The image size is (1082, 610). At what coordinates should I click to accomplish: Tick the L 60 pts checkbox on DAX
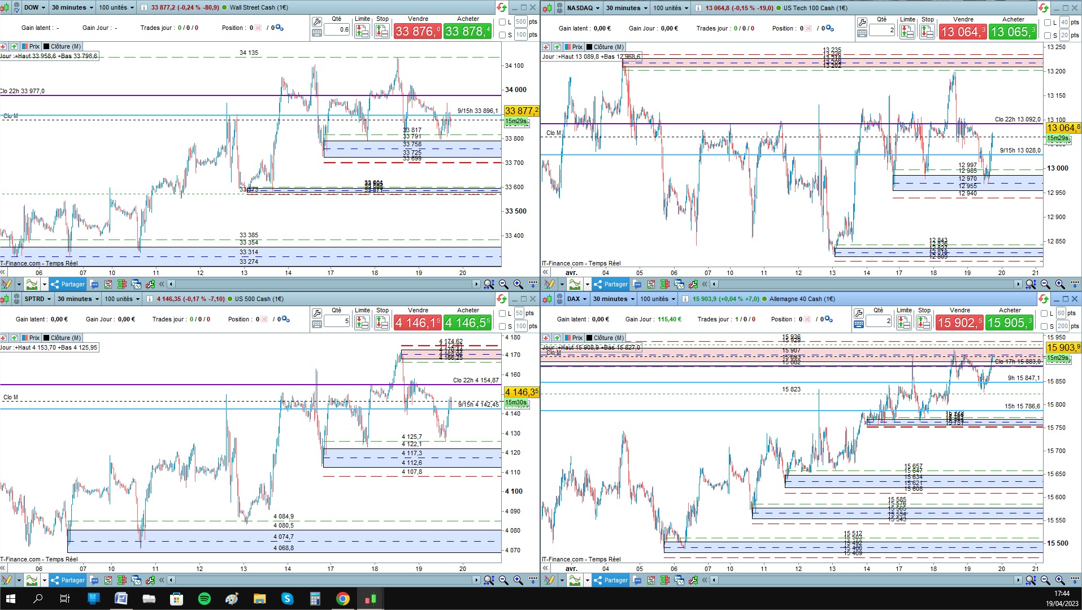(x=1044, y=313)
